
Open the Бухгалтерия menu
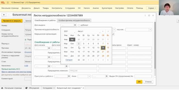click(x=107, y=8)
